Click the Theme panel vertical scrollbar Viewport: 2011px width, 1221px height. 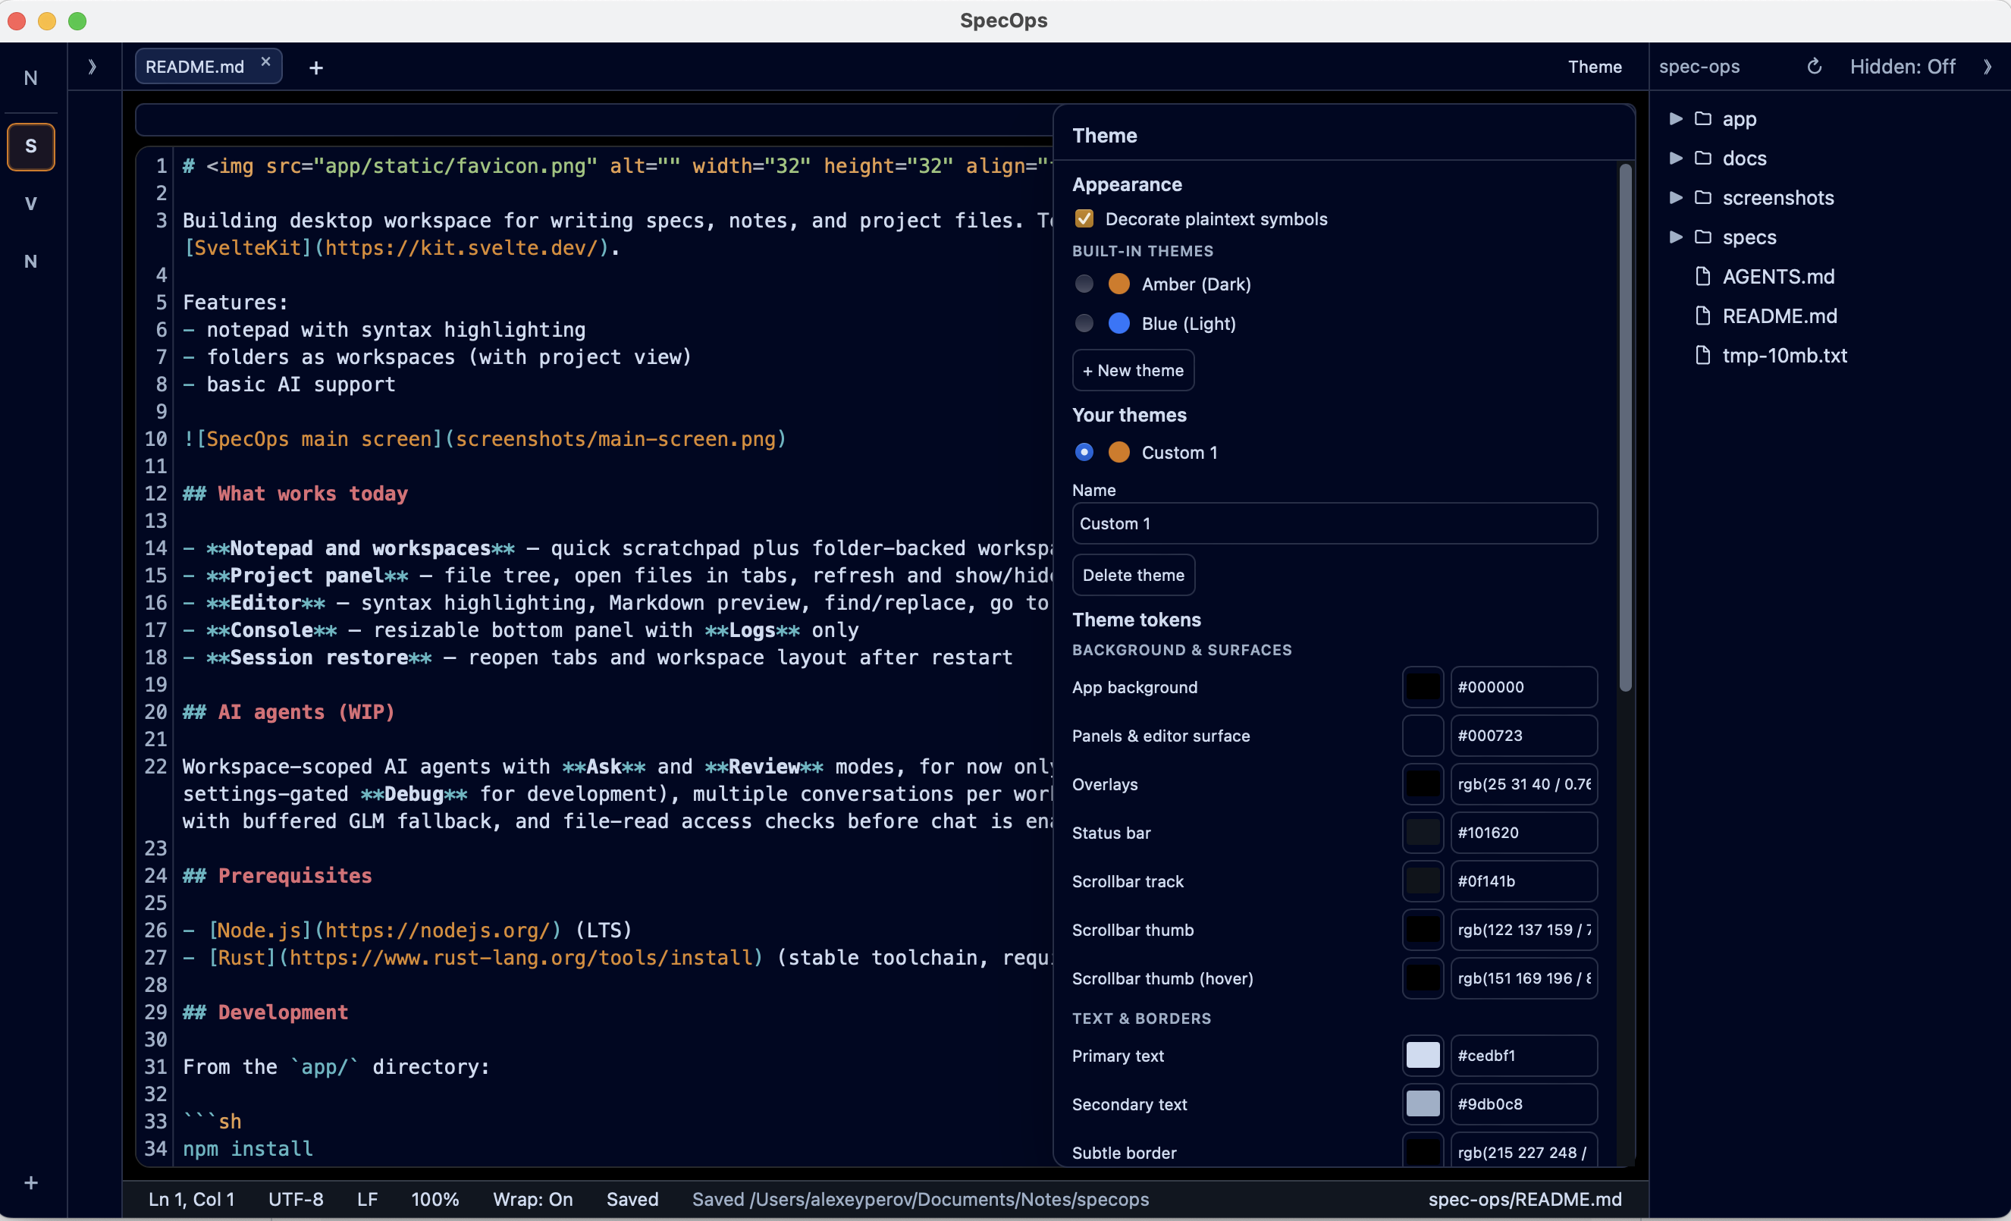point(1625,428)
